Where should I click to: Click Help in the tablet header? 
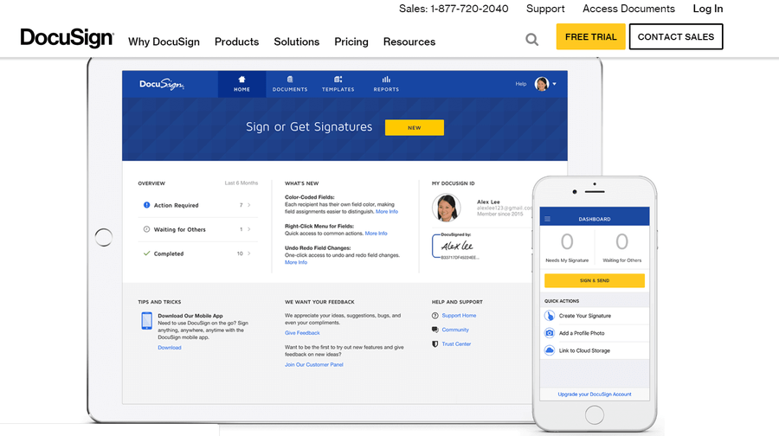[521, 84]
